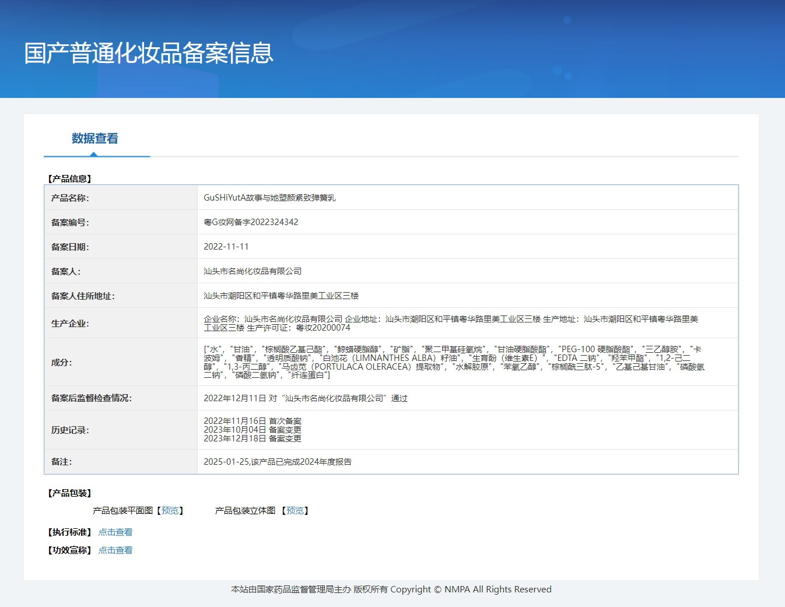Select registrant 汕头市名尚化妆品有限公司 in 备案人 row
Image resolution: width=785 pixels, height=607 pixels.
point(253,271)
